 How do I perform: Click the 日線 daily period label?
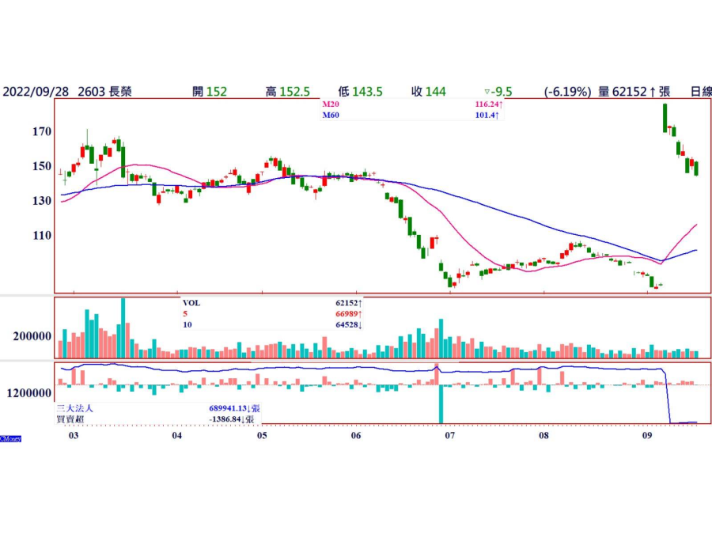pos(700,92)
